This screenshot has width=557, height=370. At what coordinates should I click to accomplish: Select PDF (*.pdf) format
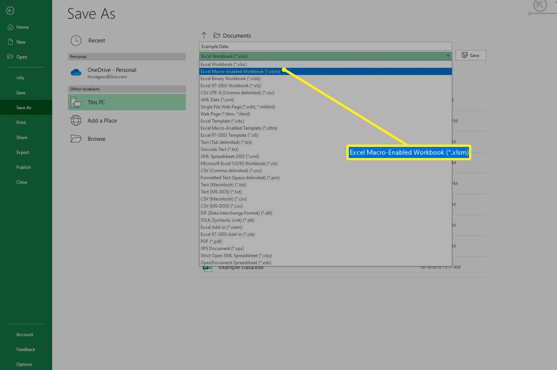click(325, 241)
